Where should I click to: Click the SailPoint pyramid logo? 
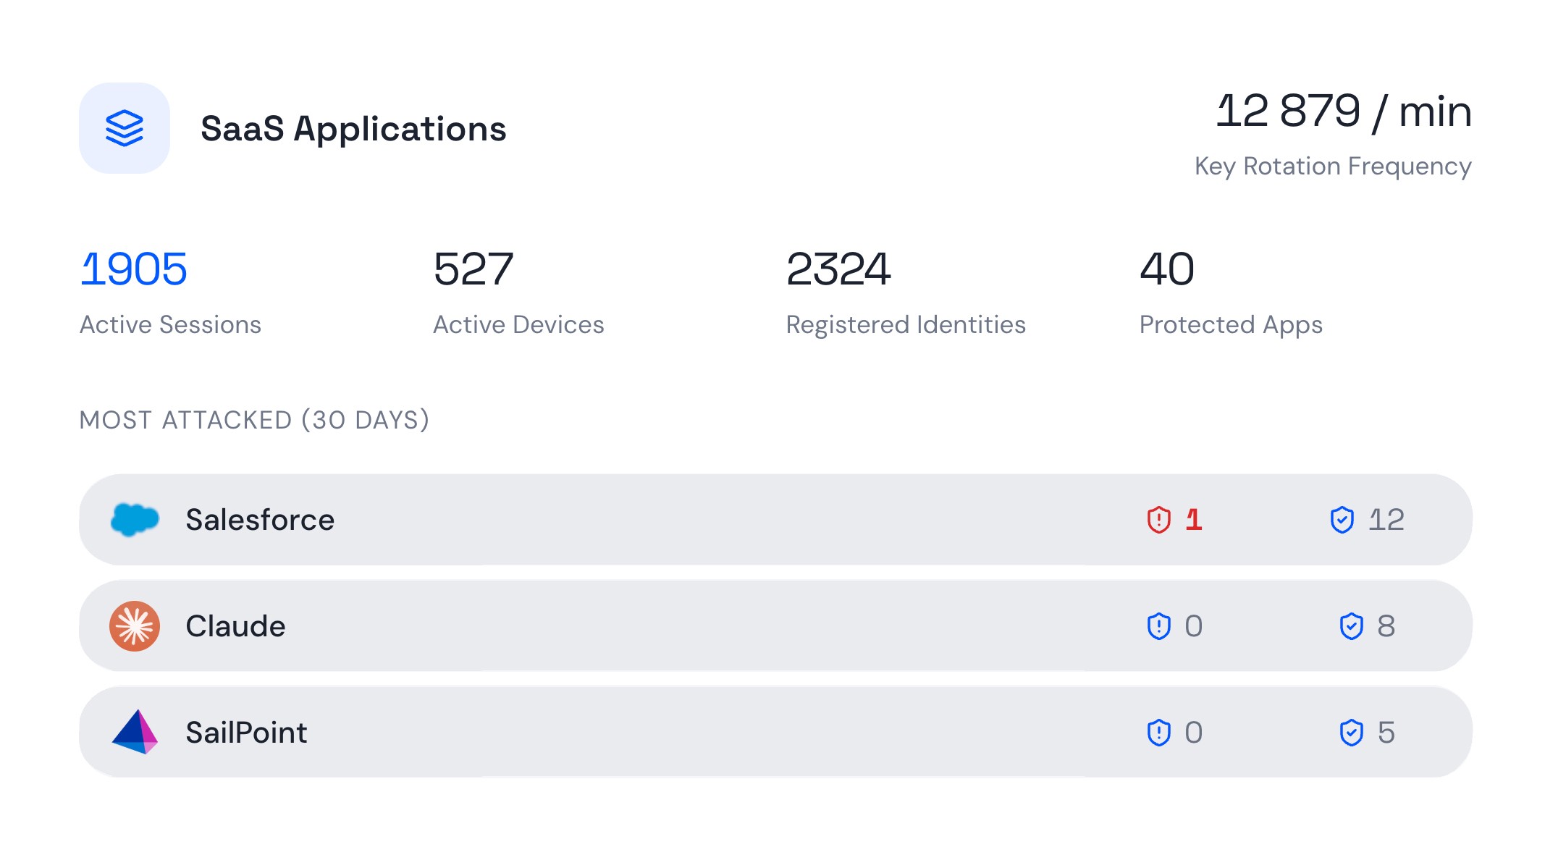coord(135,732)
